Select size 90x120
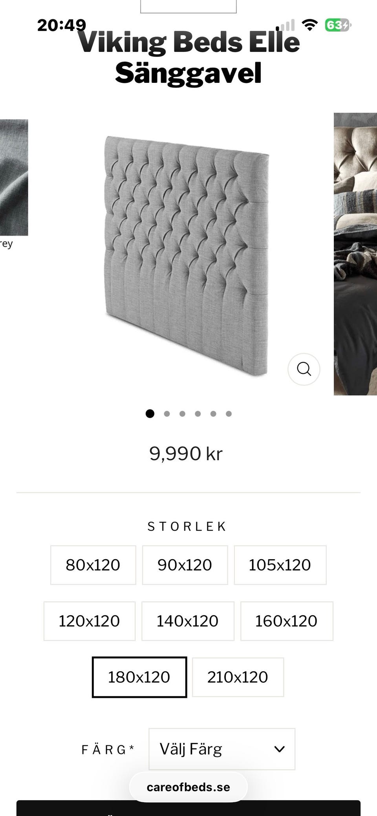The height and width of the screenshot is (816, 377). pyautogui.click(x=185, y=565)
